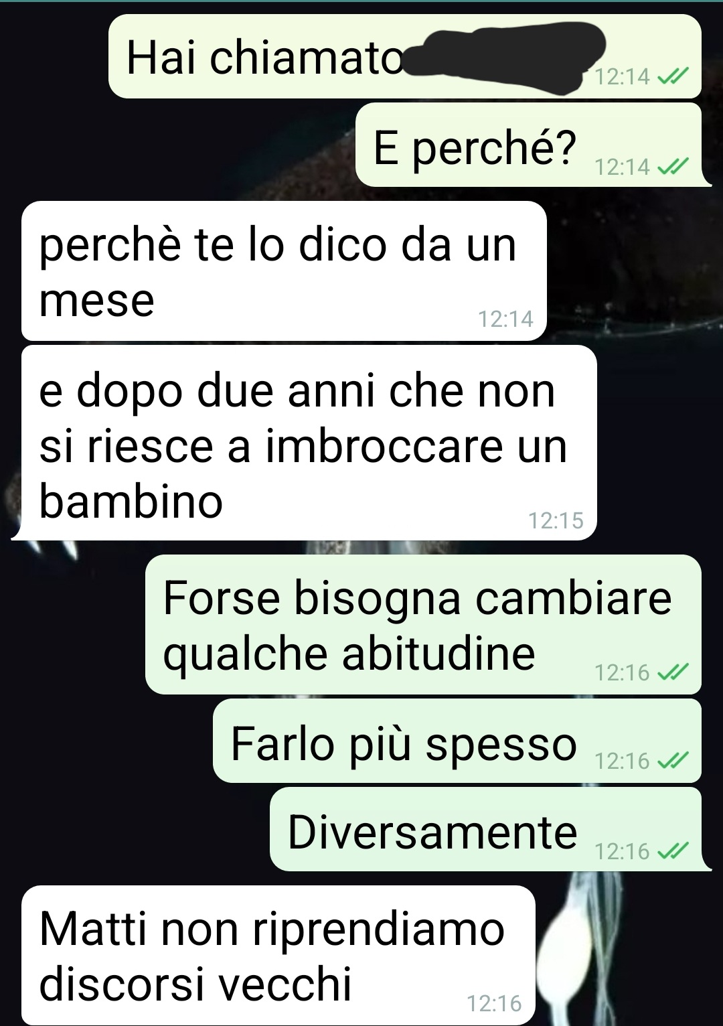Tap the 12:15 timestamp on the received message
Image resolution: width=723 pixels, height=1026 pixels.
(x=556, y=520)
